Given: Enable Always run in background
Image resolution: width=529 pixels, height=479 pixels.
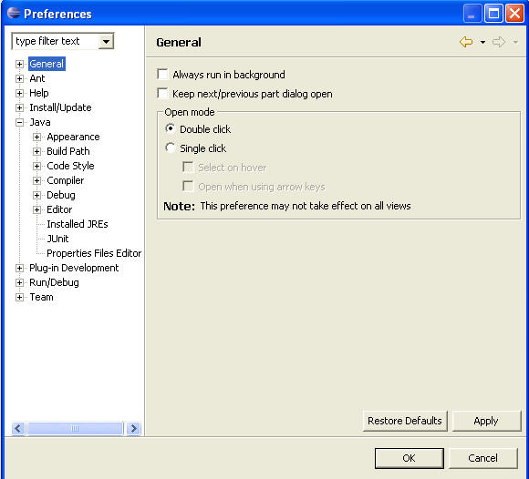Looking at the screenshot, I should (x=162, y=74).
